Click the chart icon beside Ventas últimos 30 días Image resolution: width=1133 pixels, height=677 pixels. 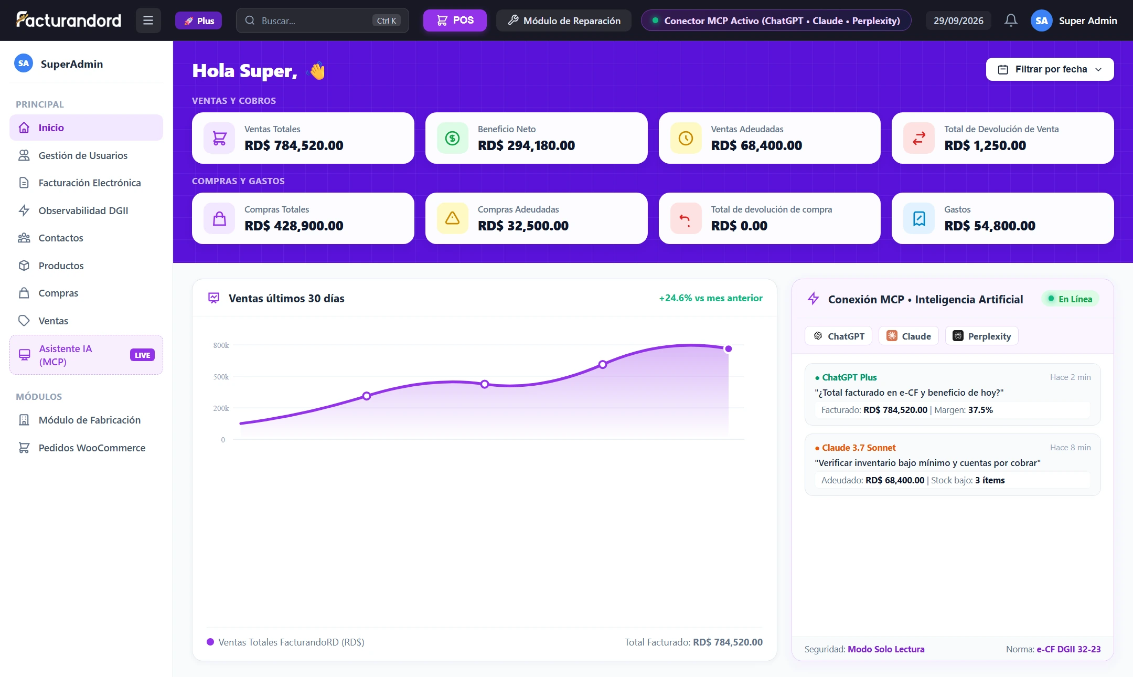click(x=213, y=298)
